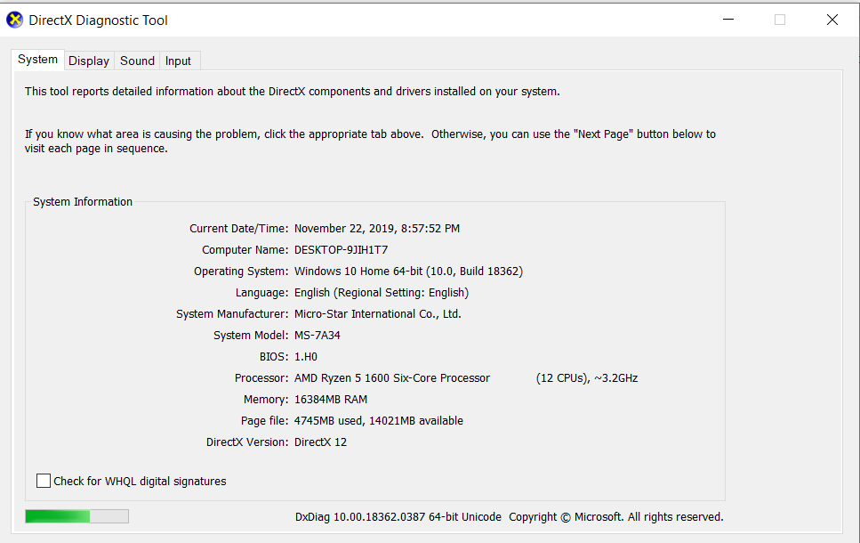Click the BIOS value 1.H0
The image size is (860, 543).
click(306, 357)
